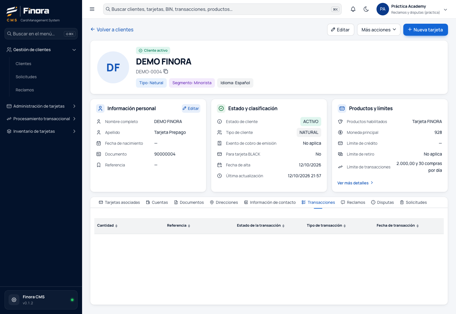Open Solicitudes in the sidebar
Image resolution: width=456 pixels, height=314 pixels.
pos(26,77)
